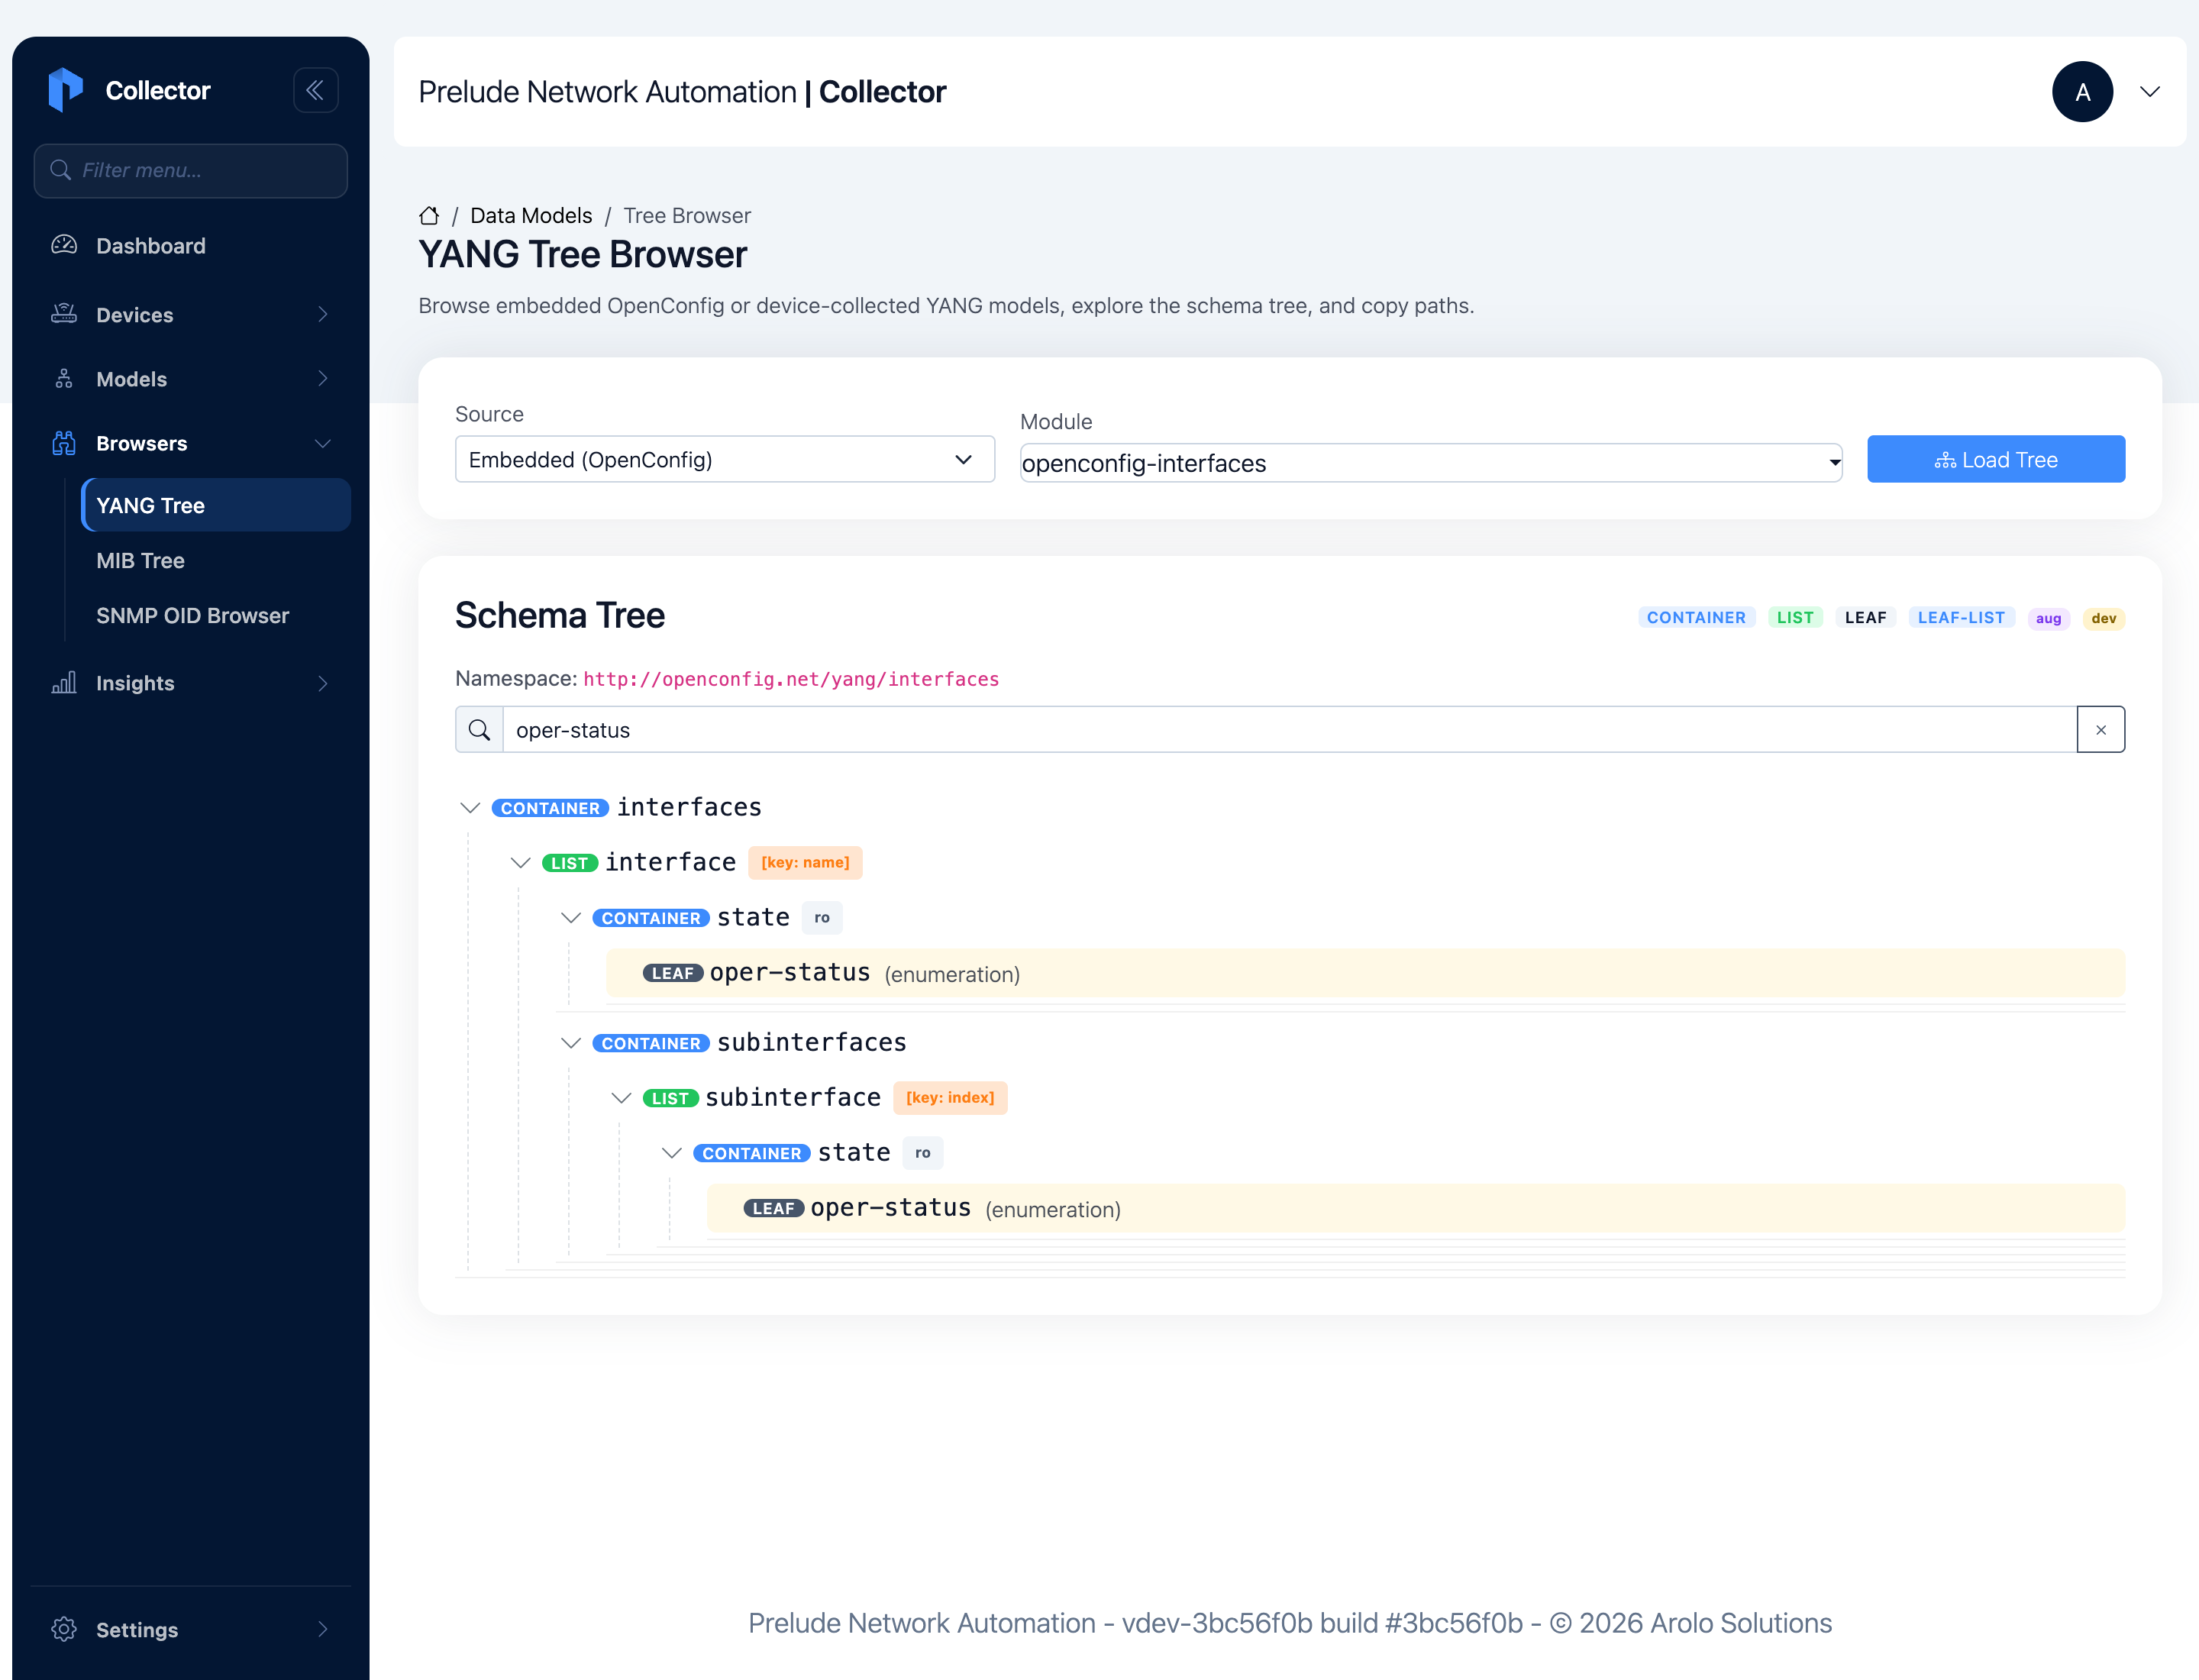Collapse the first state container node
Viewport: 2199px width, 1680px height.
coord(571,917)
